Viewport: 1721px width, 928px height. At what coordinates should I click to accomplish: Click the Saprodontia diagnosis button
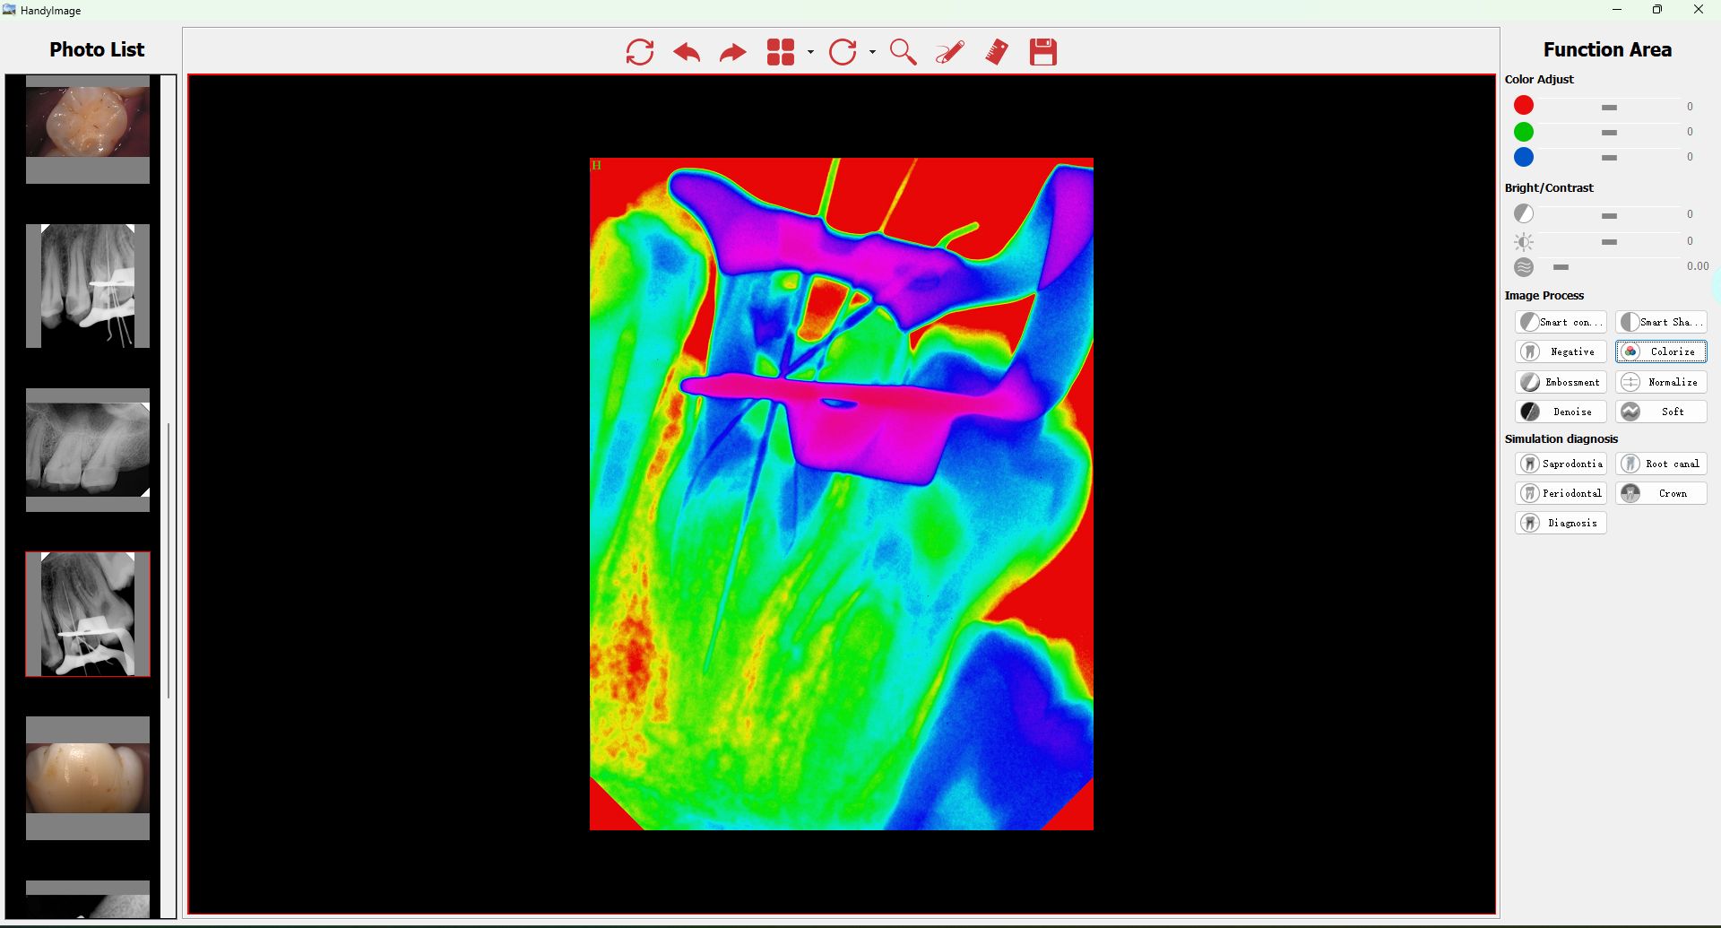point(1561,464)
